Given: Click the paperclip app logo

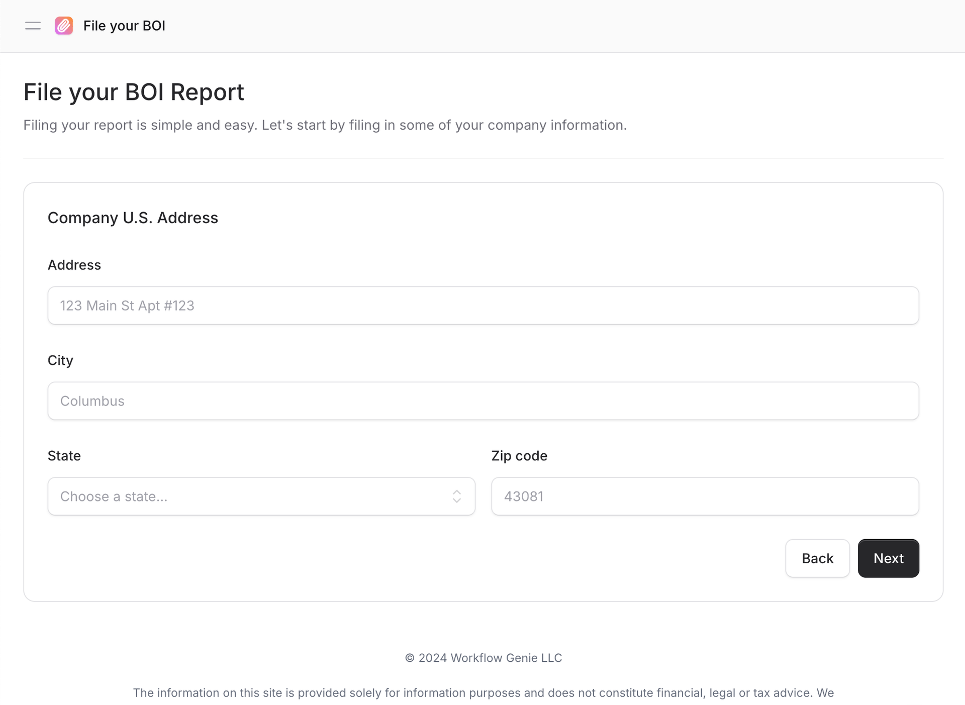Looking at the screenshot, I should pos(64,26).
